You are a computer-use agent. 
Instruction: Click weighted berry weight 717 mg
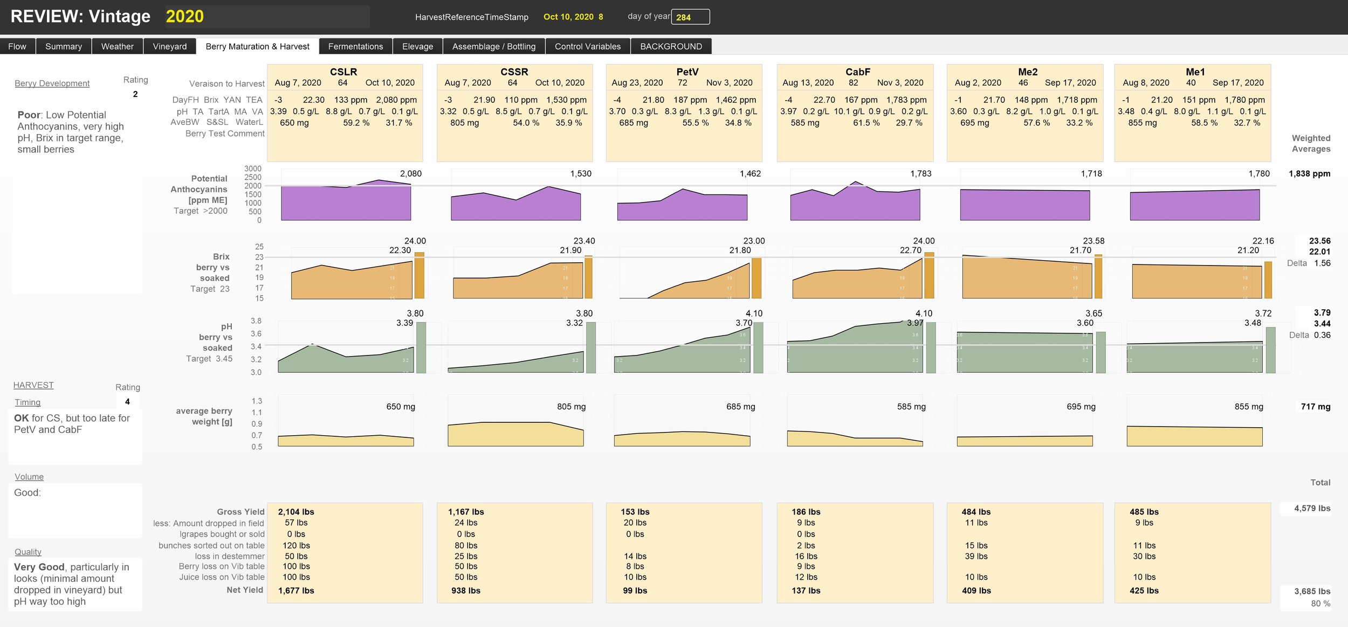pyautogui.click(x=1316, y=407)
